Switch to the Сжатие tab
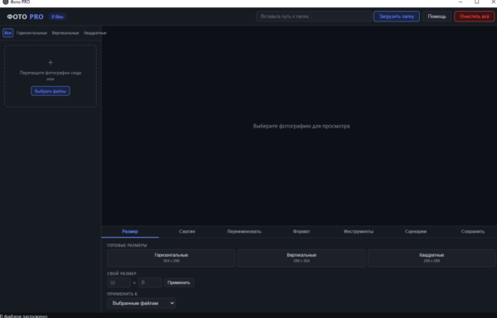This screenshot has width=497, height=318. [x=187, y=232]
